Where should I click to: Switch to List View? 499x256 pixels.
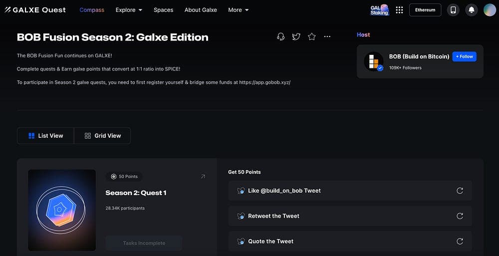(x=45, y=136)
